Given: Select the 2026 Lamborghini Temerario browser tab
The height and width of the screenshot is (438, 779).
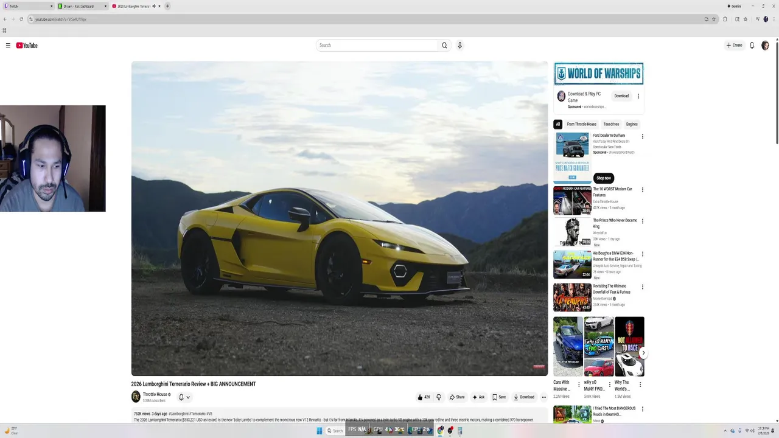Looking at the screenshot, I should pyautogui.click(x=135, y=6).
